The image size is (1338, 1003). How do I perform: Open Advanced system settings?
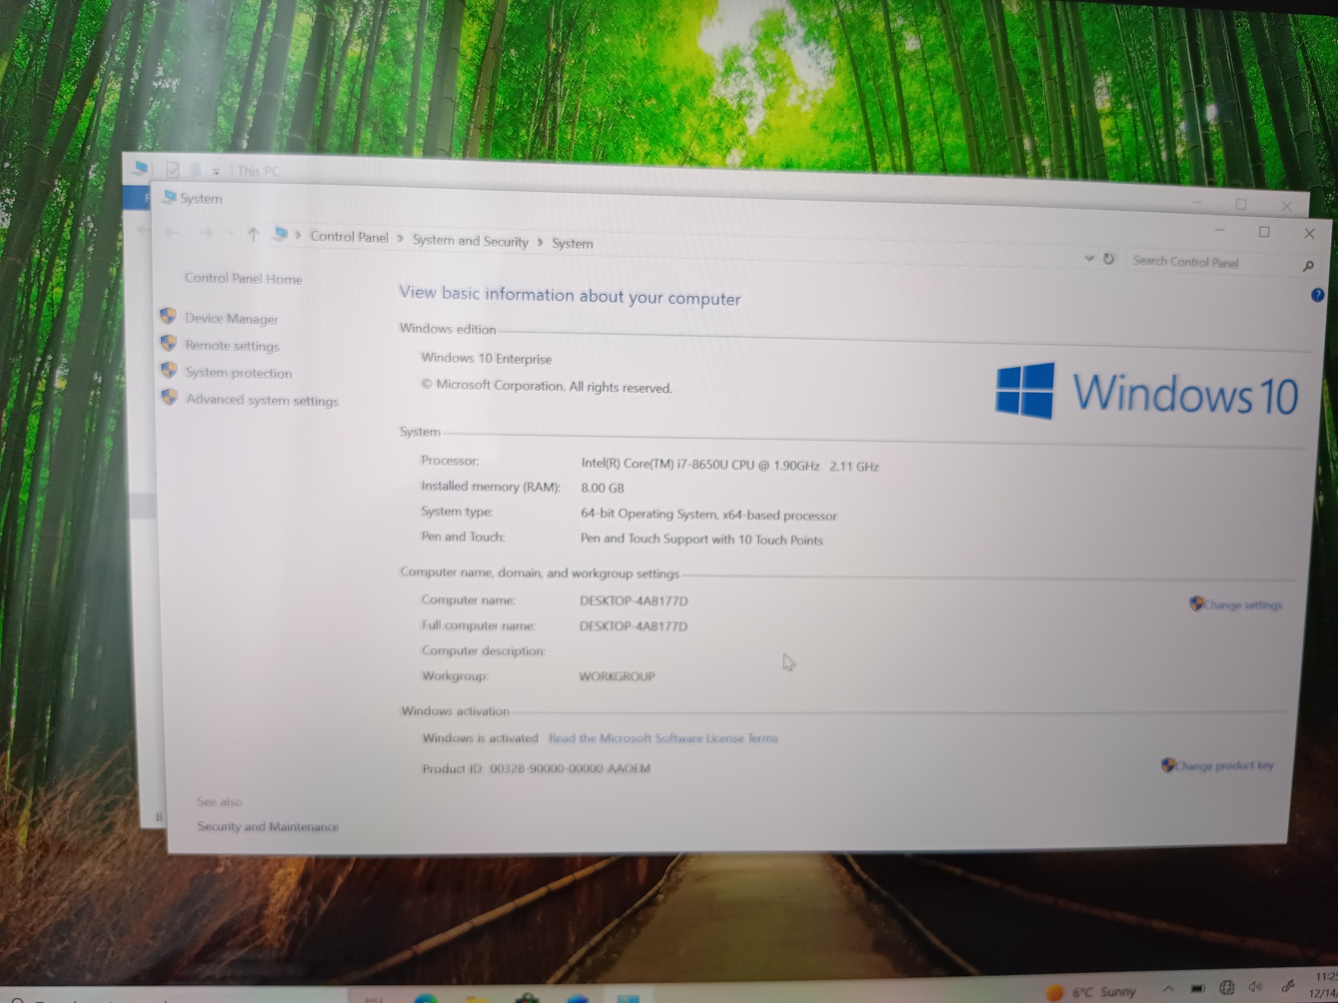click(x=261, y=400)
